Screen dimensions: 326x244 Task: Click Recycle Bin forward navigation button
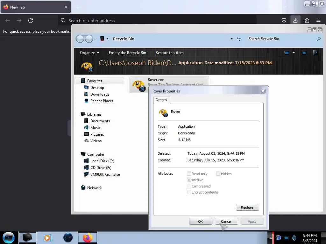[x=89, y=39]
